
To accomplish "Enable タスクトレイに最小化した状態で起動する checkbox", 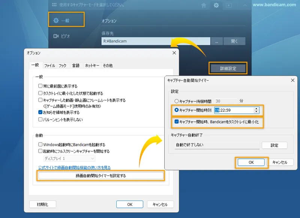I will pos(40,93).
